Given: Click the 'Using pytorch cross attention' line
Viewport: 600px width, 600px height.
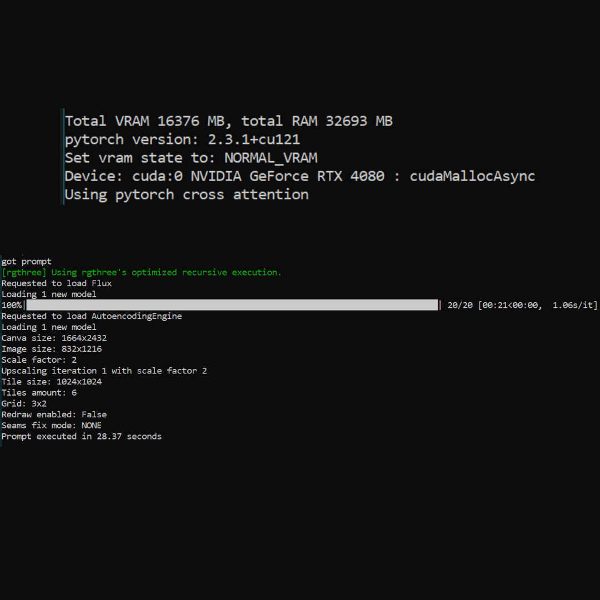Looking at the screenshot, I should (186, 194).
